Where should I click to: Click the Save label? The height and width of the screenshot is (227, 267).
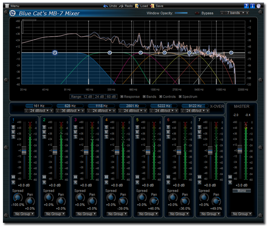click(x=159, y=6)
